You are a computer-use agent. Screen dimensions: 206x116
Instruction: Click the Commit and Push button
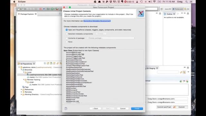tap(164, 107)
